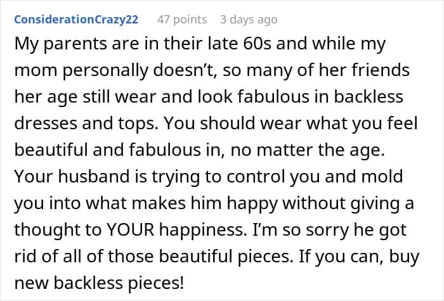This screenshot has width=444, height=301.
Task: Open the ConsiderationCrazy22 user profile
Action: (x=76, y=20)
